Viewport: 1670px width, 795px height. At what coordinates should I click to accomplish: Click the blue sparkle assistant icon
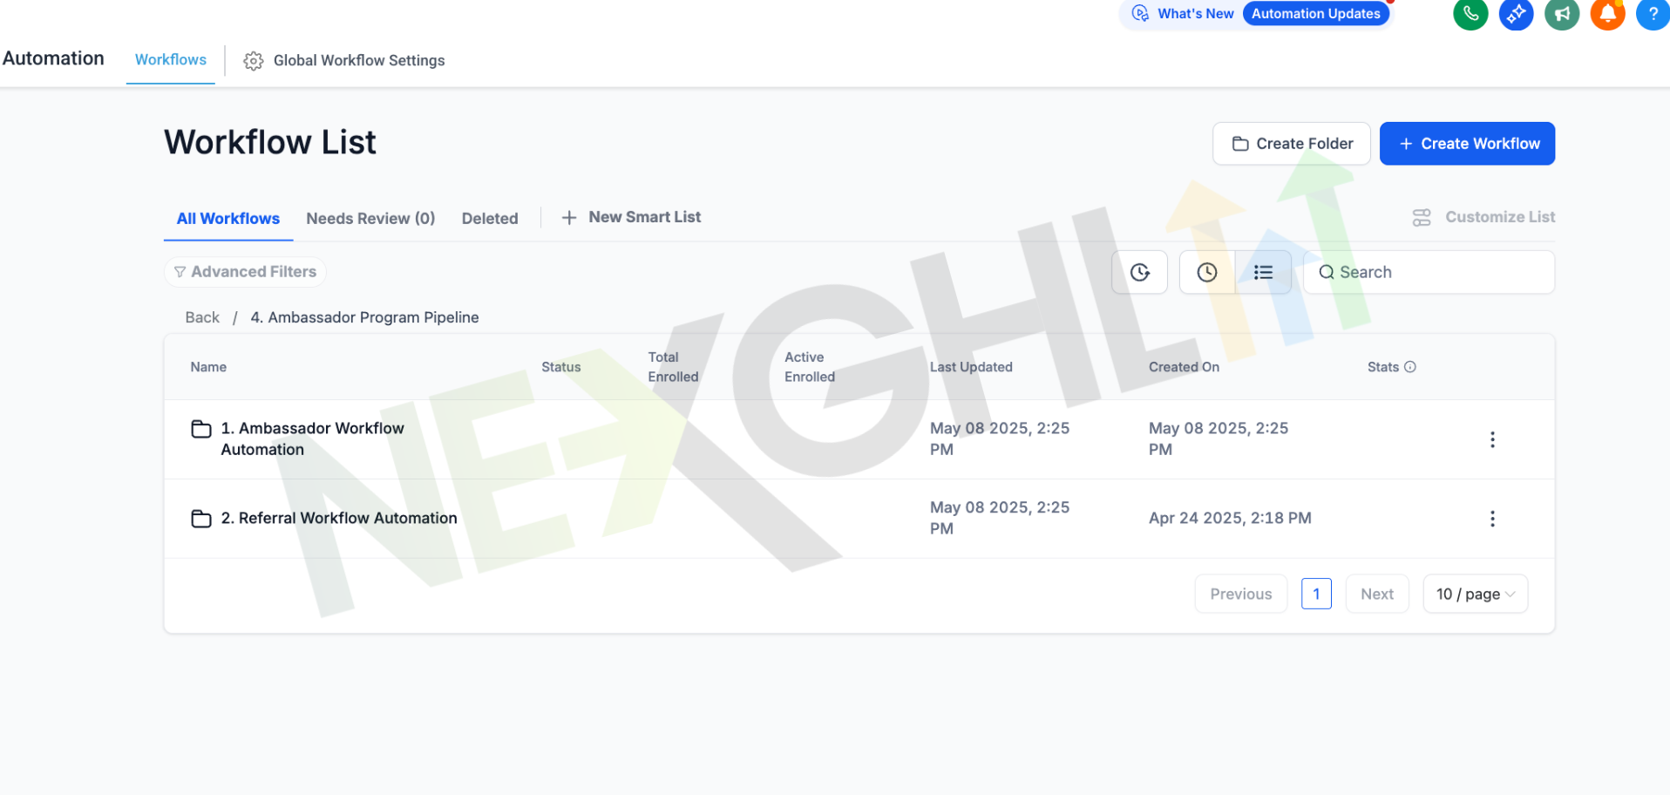pyautogui.click(x=1516, y=14)
